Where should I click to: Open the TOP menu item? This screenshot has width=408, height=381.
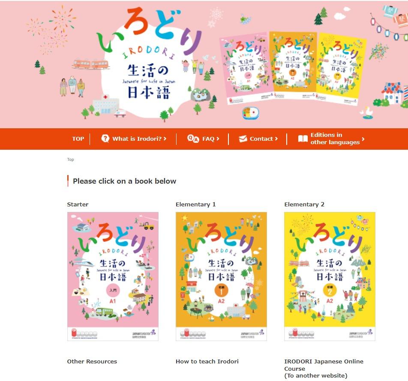click(78, 139)
